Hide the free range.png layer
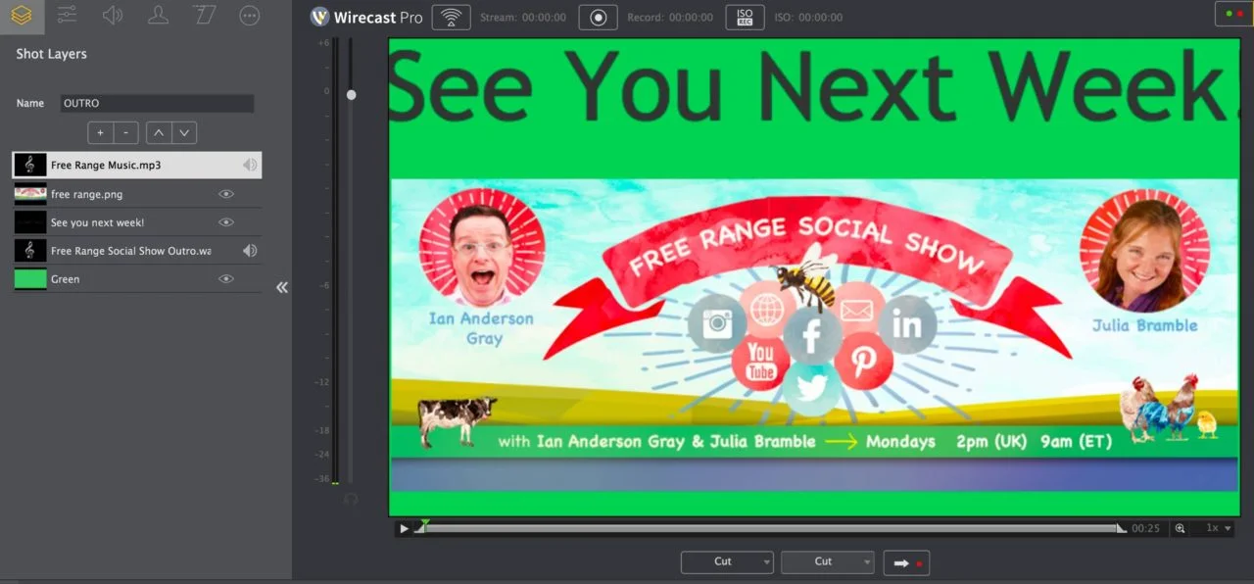Viewport: 1254px width, 584px height. click(x=226, y=194)
